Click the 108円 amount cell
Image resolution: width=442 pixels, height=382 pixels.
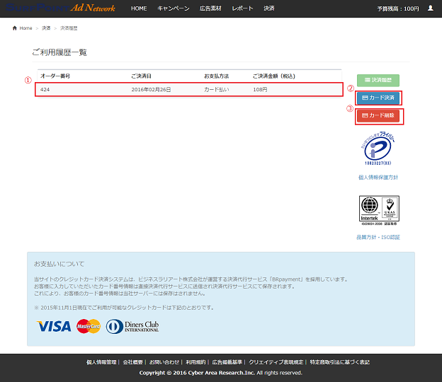(x=260, y=90)
